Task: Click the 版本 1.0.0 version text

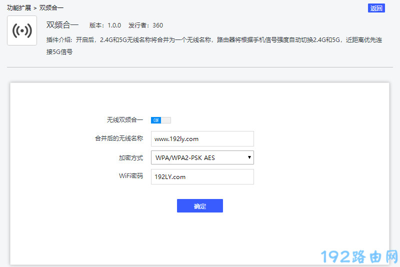Action: [x=105, y=25]
